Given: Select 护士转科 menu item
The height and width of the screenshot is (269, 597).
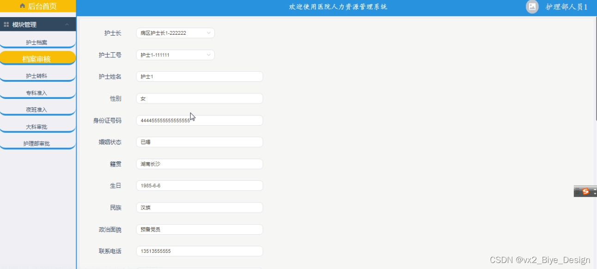Looking at the screenshot, I should coord(37,76).
